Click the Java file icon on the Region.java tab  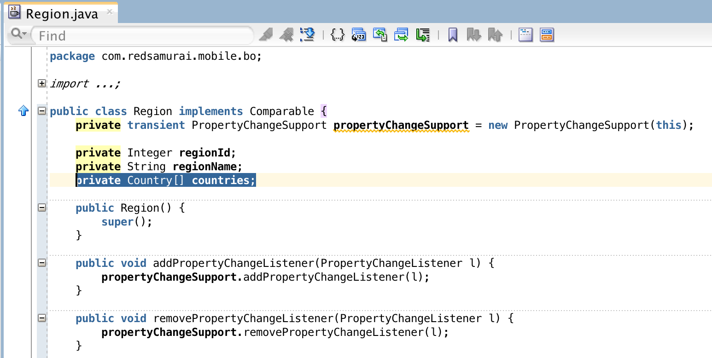click(x=15, y=12)
